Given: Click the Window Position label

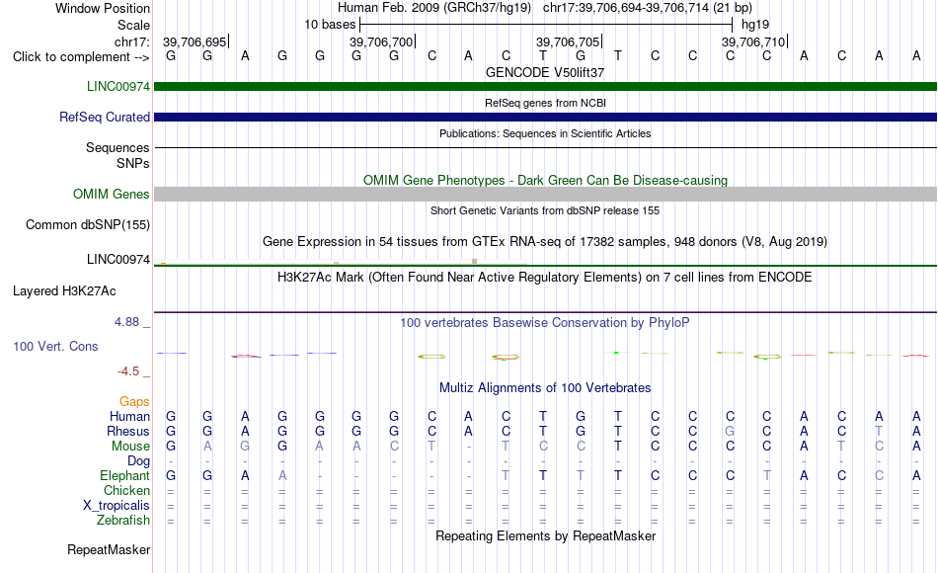Looking at the screenshot, I should click(x=103, y=8).
